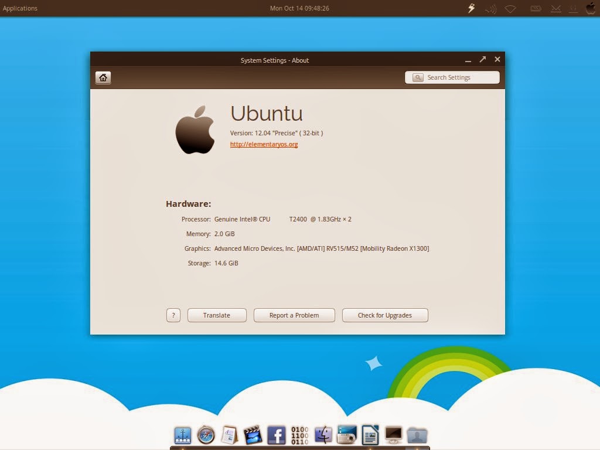Screen dimensions: 600x450
Task: Select the memory value 2.0 GiB
Action: [224, 234]
